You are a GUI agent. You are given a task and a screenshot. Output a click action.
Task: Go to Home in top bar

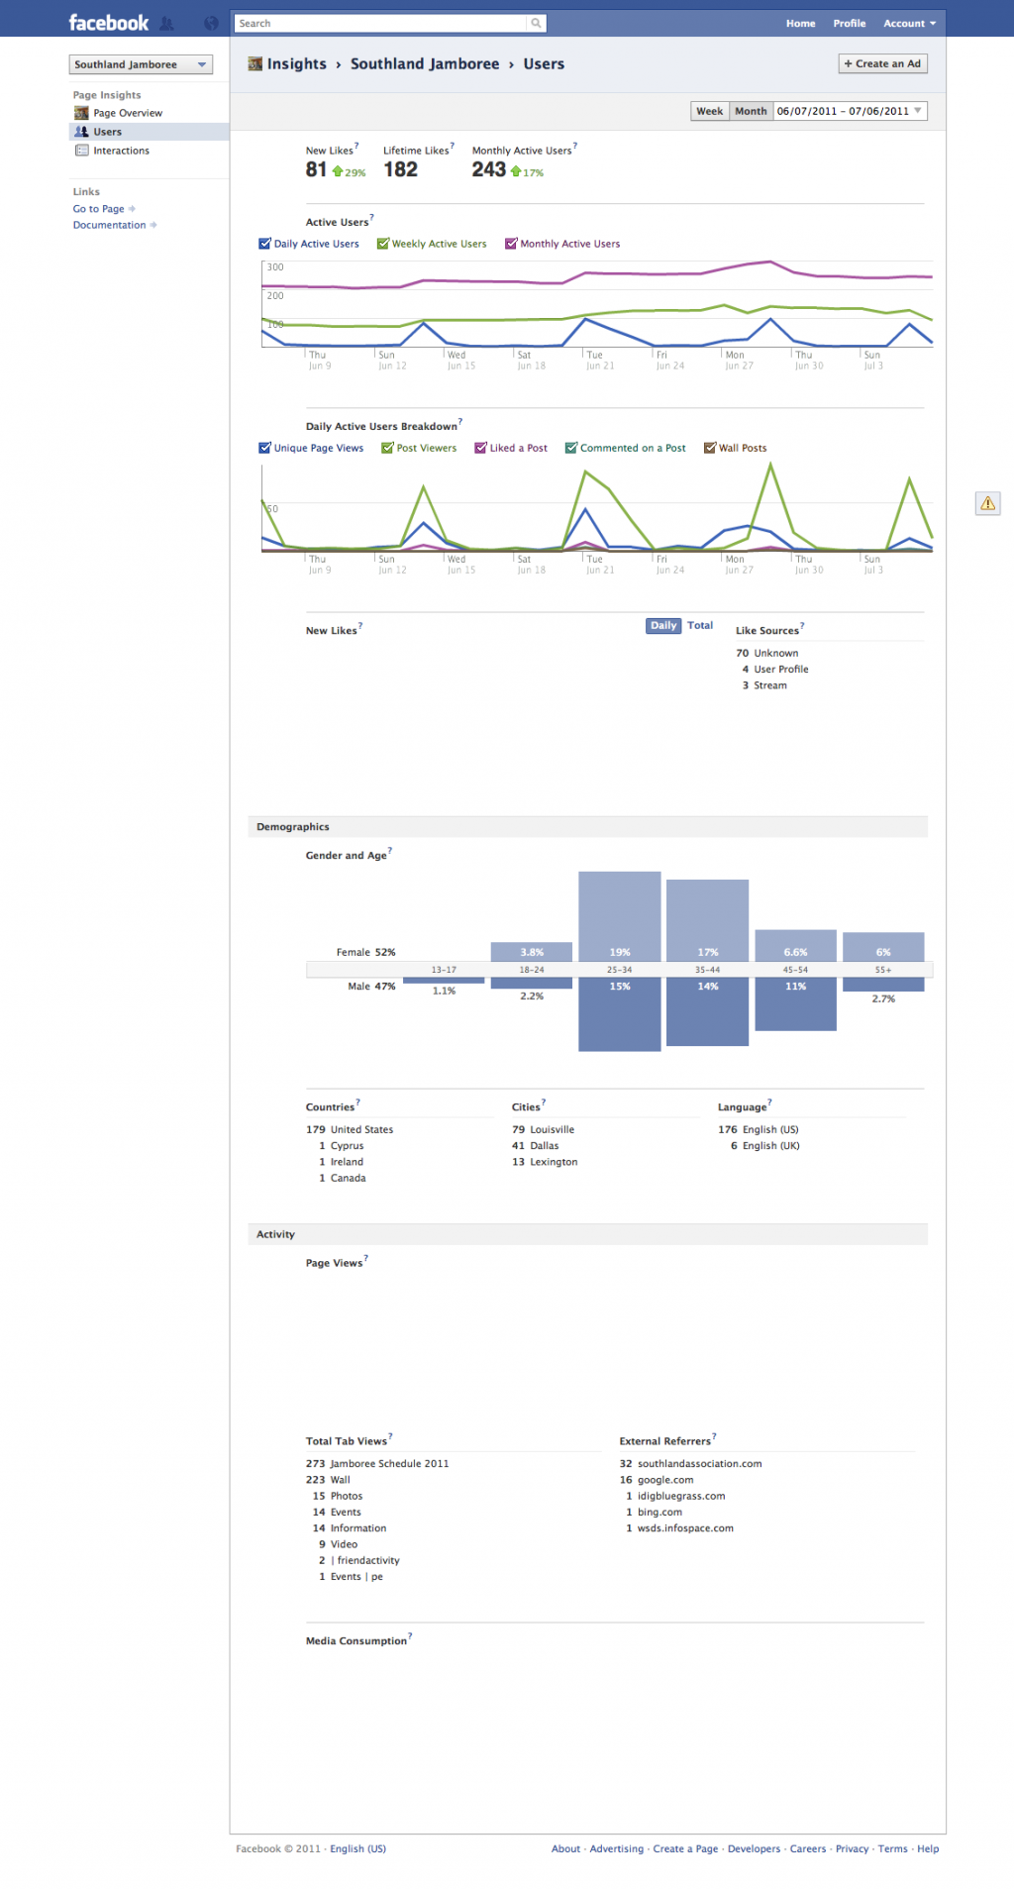pyautogui.click(x=800, y=23)
